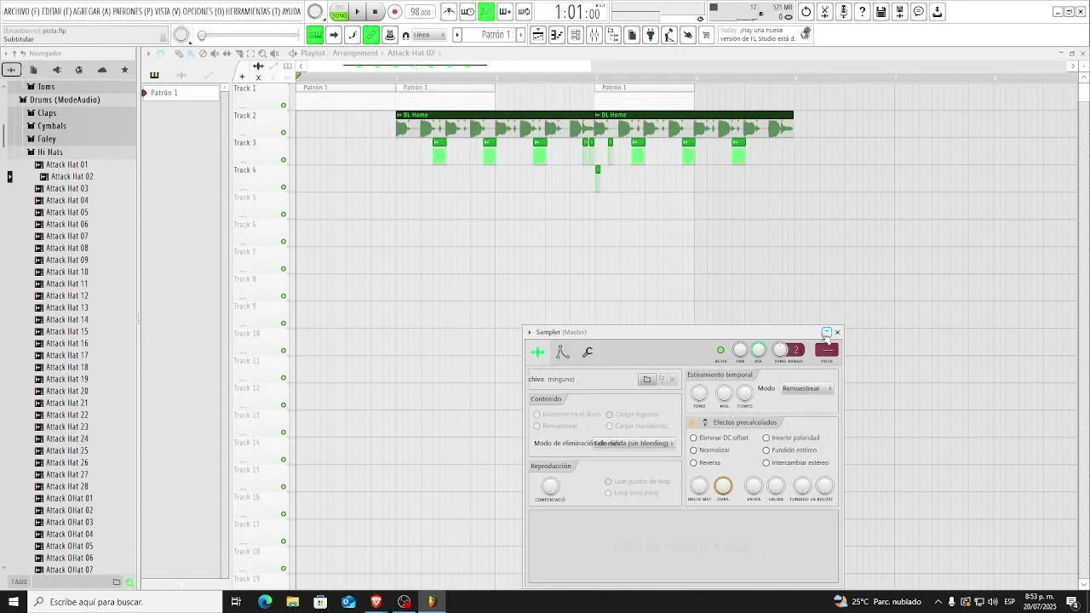Open the Modo de eliminación declicking dropdown
This screenshot has height=613, width=1090.
tap(634, 444)
